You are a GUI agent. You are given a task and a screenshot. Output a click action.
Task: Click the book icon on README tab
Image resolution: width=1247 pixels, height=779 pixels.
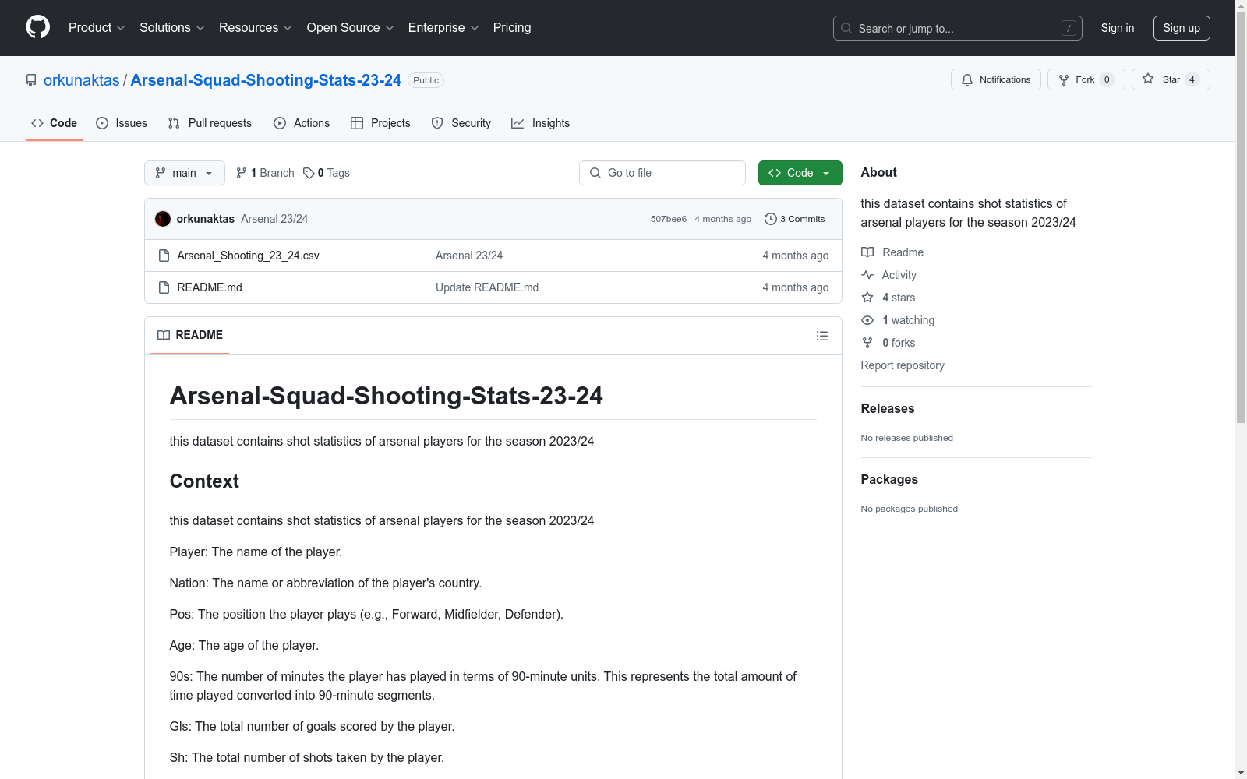pos(164,335)
